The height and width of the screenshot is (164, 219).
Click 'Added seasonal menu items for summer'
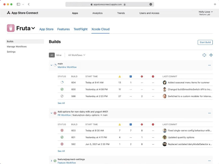189,83
